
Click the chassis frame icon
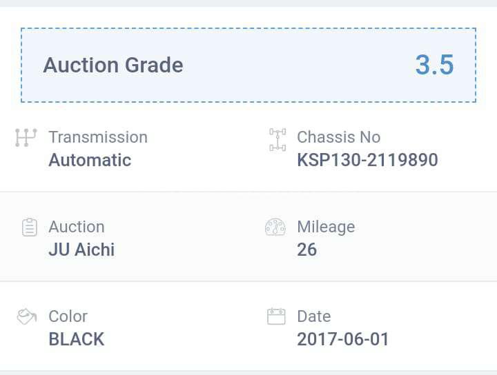click(x=277, y=139)
